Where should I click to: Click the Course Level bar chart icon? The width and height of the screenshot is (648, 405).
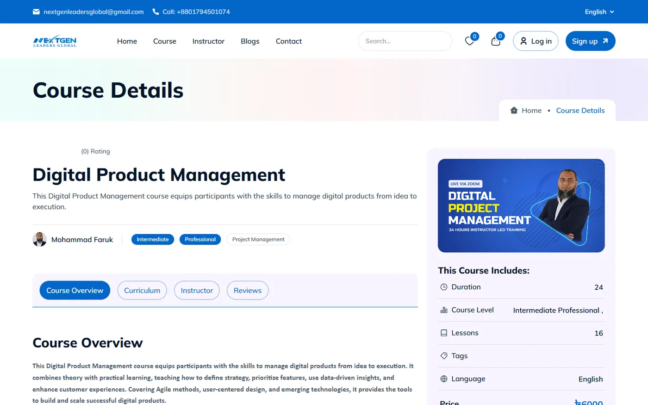click(444, 310)
